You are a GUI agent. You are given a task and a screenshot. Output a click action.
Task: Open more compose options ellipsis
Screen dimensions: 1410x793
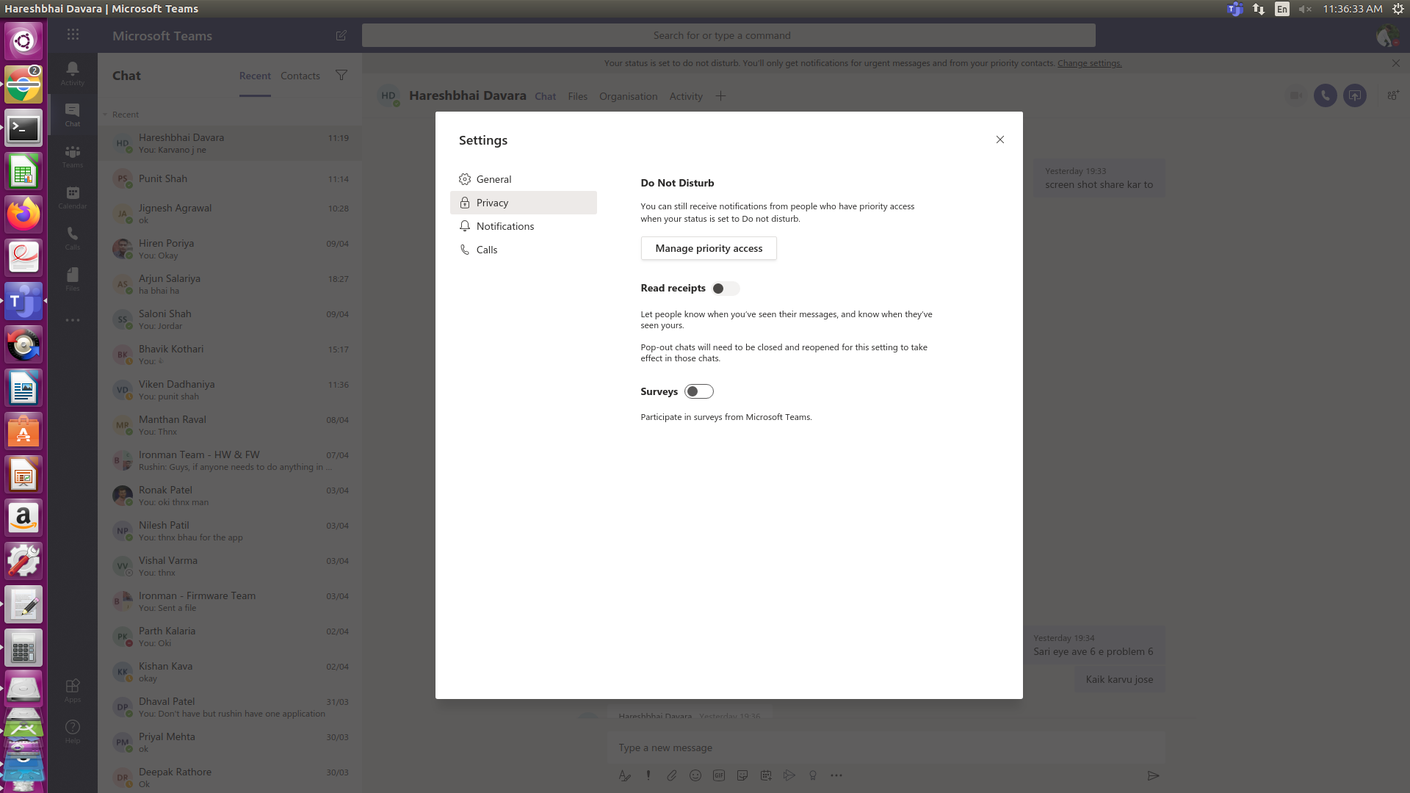coord(836,775)
